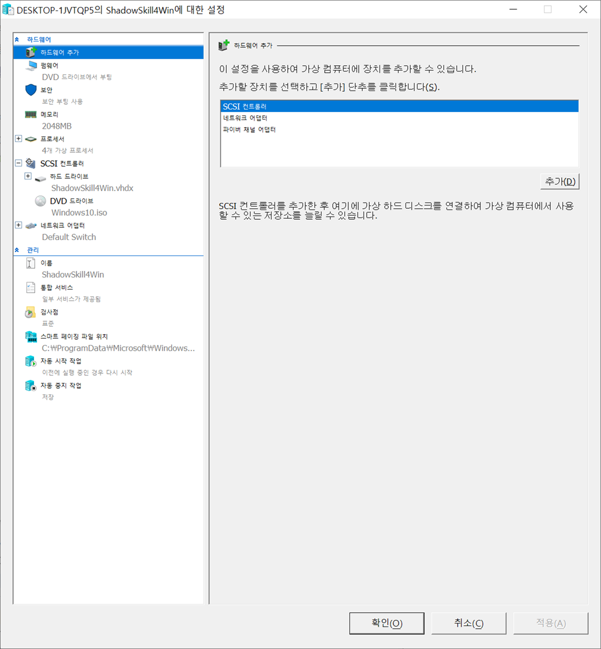
Task: Expand the 프로세서 tree node
Action: click(18, 138)
